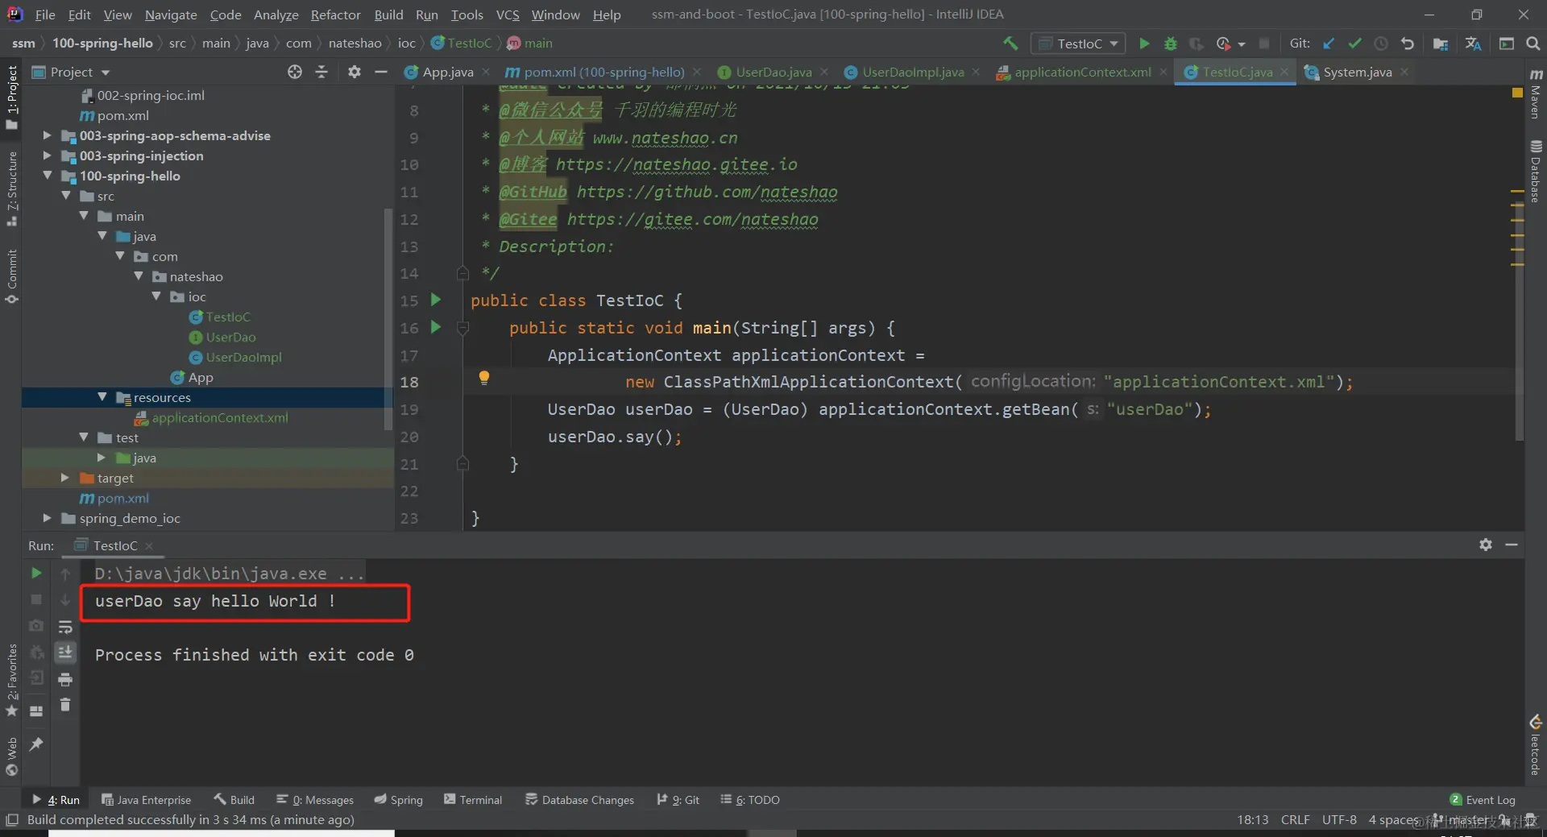Click the print icon in Run panel

(x=65, y=679)
